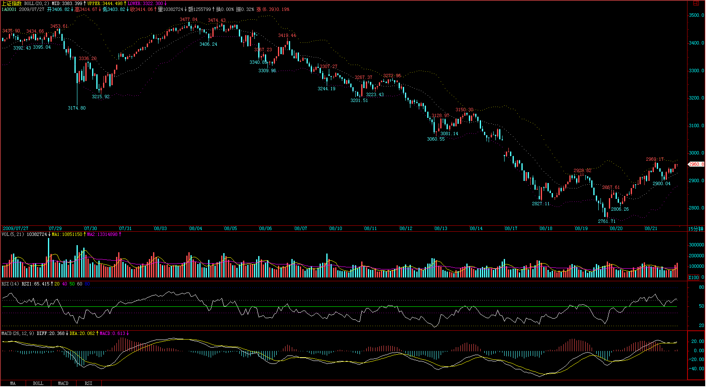Click the X100 volume scale label
706x387 pixels.
[693, 277]
